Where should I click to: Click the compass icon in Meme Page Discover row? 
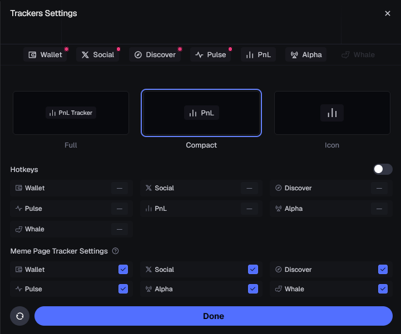(279, 270)
